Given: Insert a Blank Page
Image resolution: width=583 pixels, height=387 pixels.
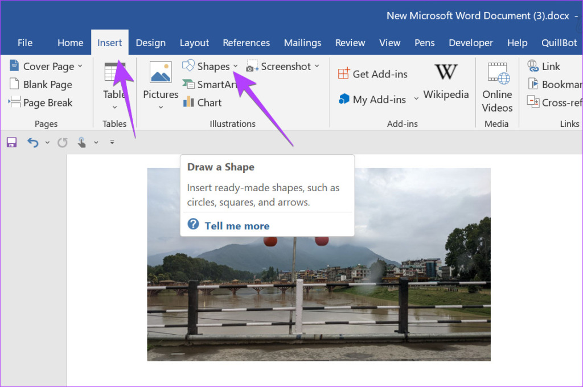Looking at the screenshot, I should (x=41, y=84).
